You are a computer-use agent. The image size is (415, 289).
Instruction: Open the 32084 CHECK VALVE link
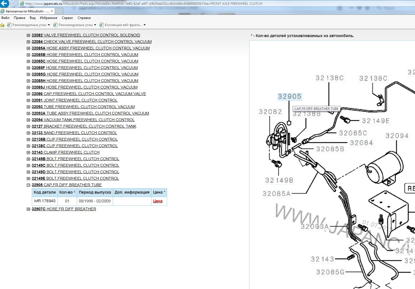pyautogui.click(x=91, y=42)
